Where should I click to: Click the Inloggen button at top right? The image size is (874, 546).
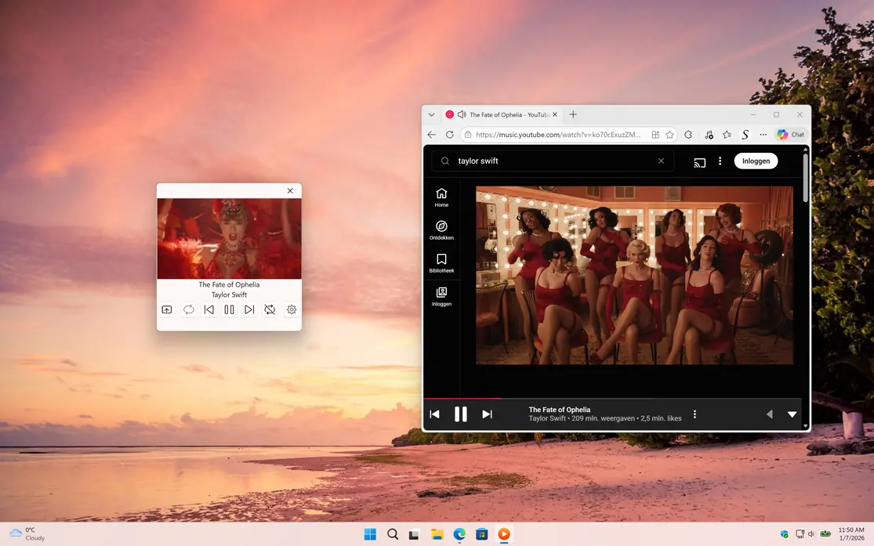click(755, 161)
